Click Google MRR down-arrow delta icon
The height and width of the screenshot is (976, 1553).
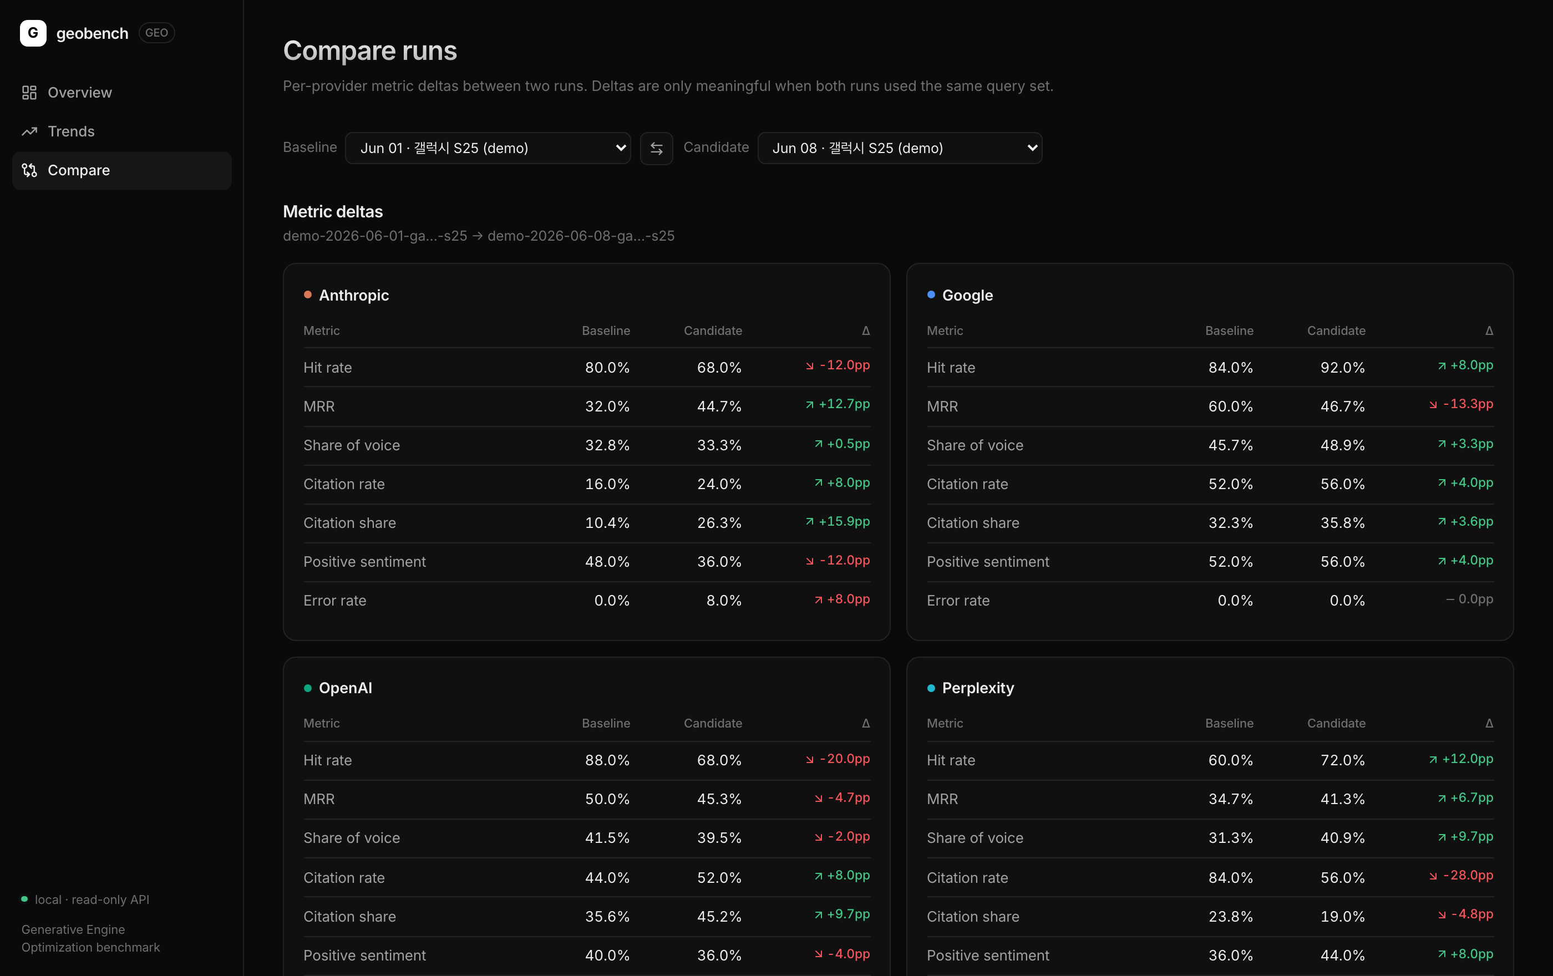pos(1433,405)
